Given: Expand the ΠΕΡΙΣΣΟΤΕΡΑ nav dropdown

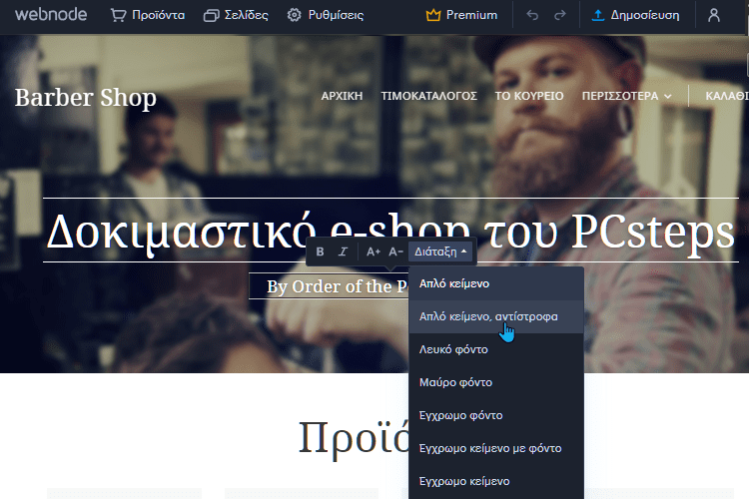Looking at the screenshot, I should (627, 96).
